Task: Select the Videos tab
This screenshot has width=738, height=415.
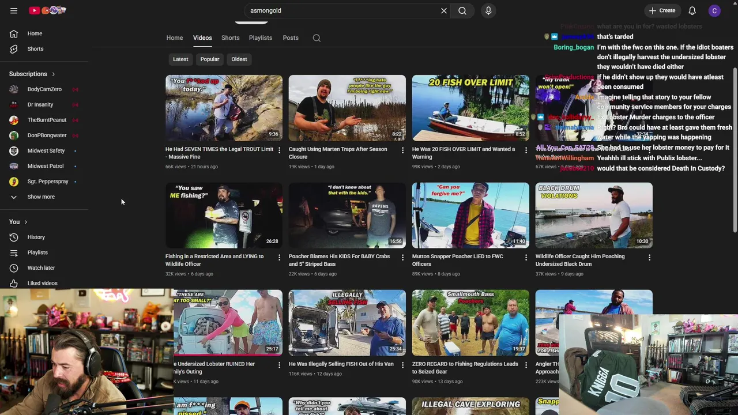Action: coord(202,38)
